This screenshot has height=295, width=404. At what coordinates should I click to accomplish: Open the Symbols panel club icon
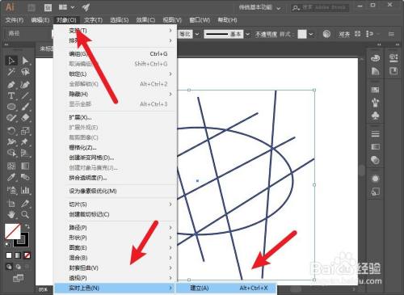click(x=376, y=116)
